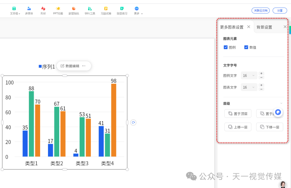Click the chart rotate handle
The width and height of the screenshot is (291, 188).
[133, 123]
